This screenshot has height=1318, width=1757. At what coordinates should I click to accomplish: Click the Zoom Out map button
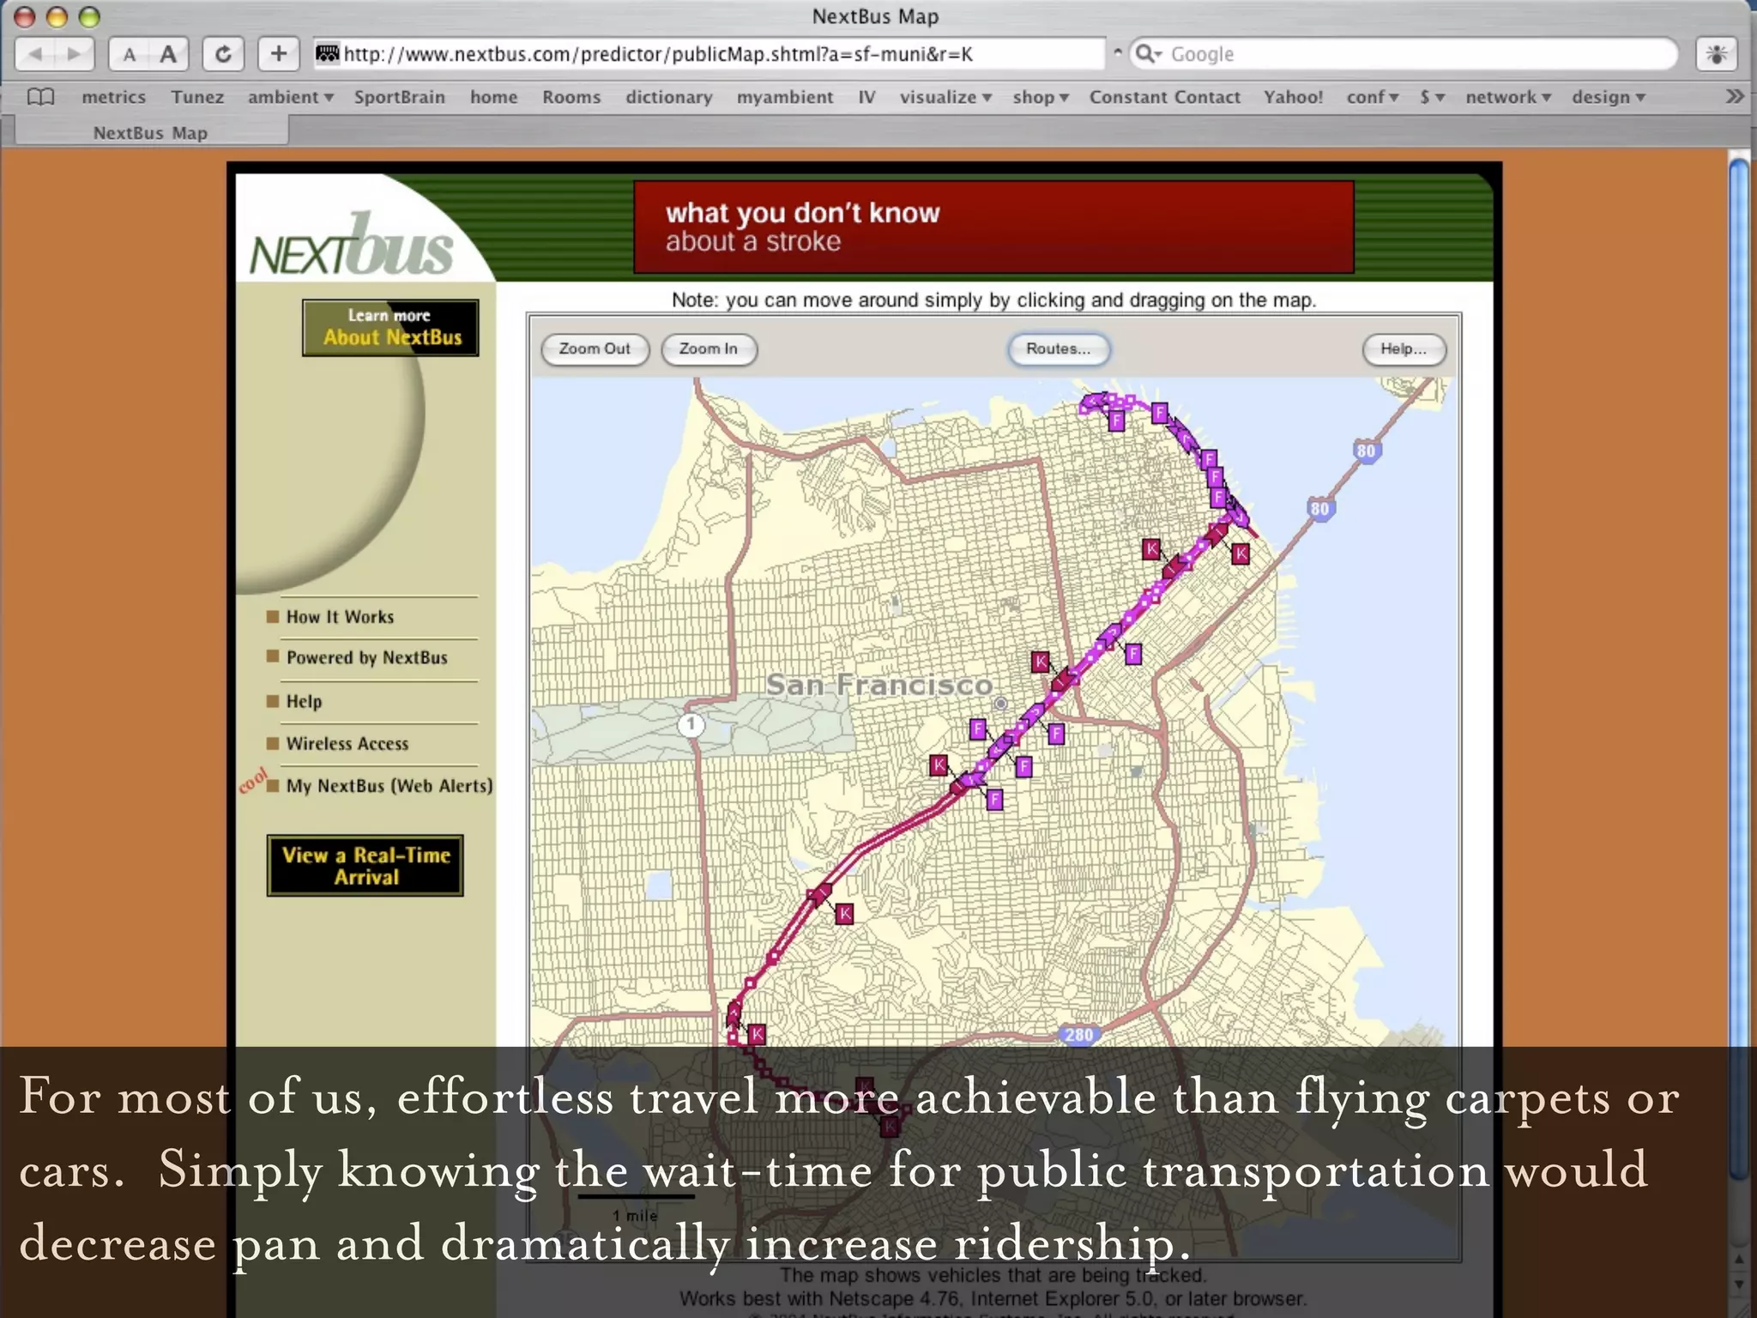coord(595,349)
